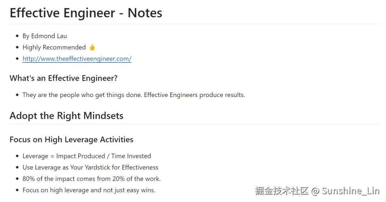This screenshot has width=386, height=202.
Task: Select the "Adopt the Right Mindsets" heading
Action: click(66, 116)
